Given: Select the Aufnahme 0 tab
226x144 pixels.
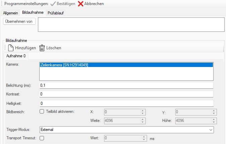Looking at the screenshot, I should click(16, 56).
